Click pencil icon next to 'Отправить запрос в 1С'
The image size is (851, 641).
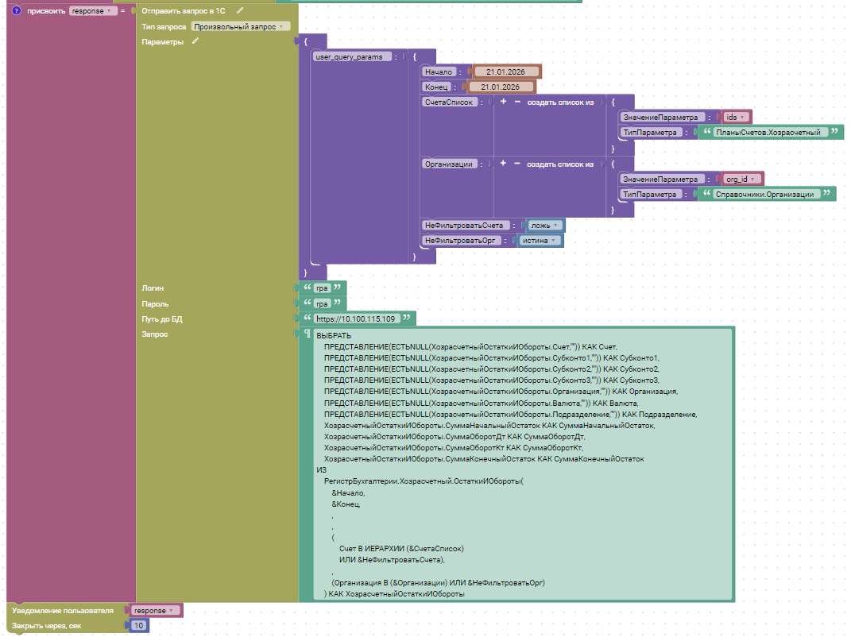[240, 11]
